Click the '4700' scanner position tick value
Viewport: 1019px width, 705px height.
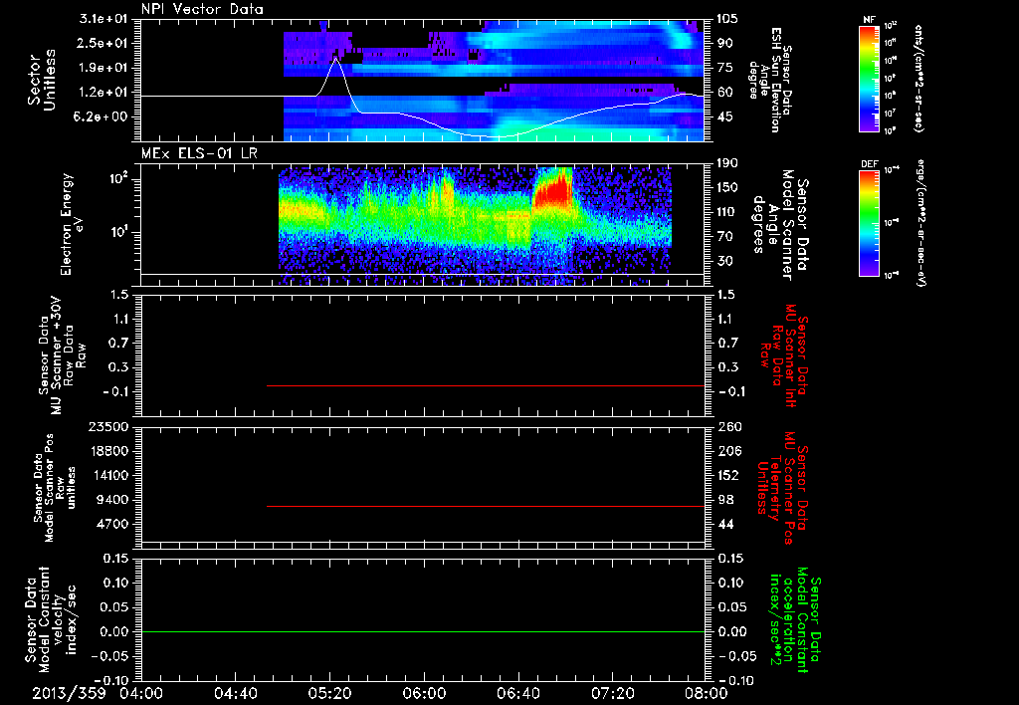tap(113, 524)
